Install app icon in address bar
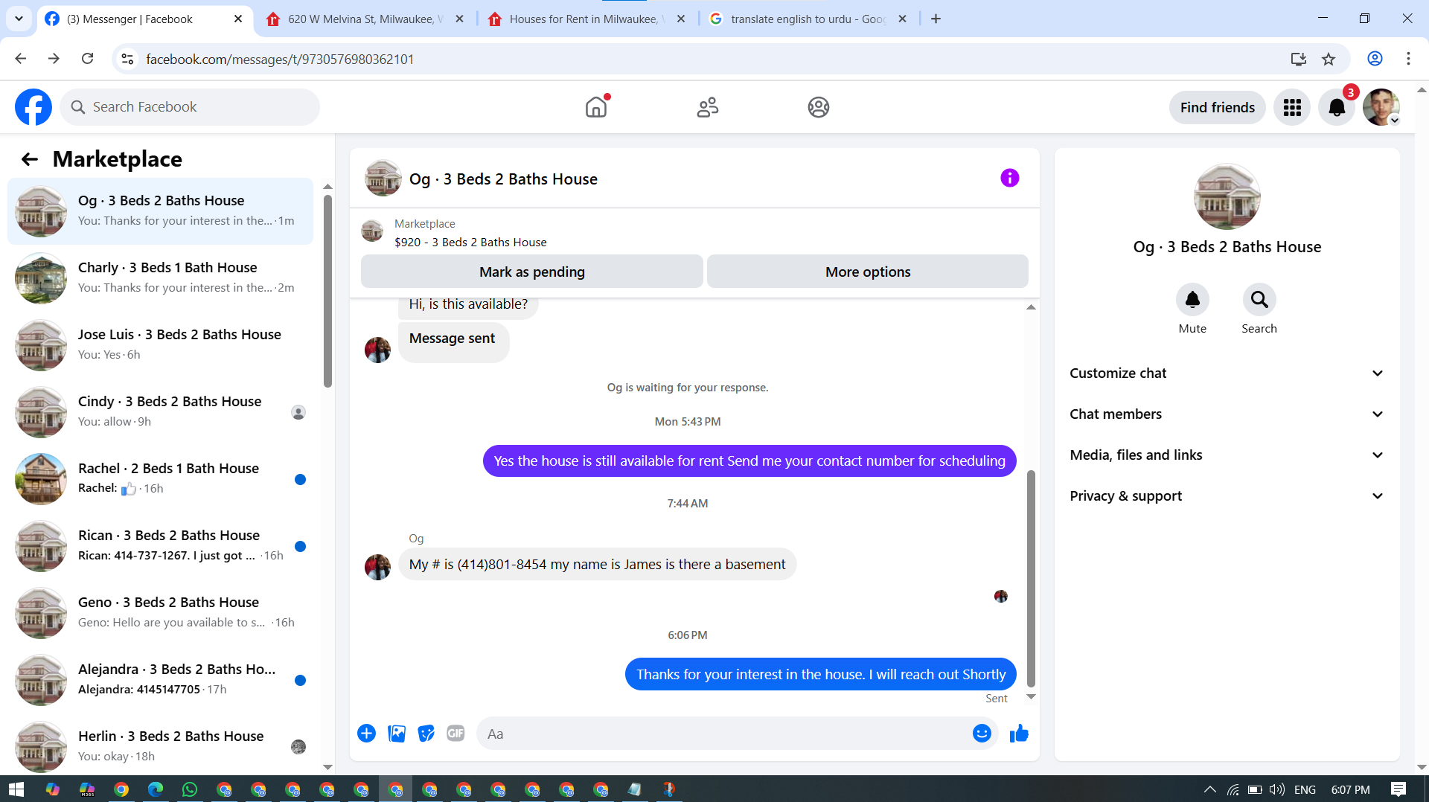1429x802 pixels. (x=1298, y=59)
